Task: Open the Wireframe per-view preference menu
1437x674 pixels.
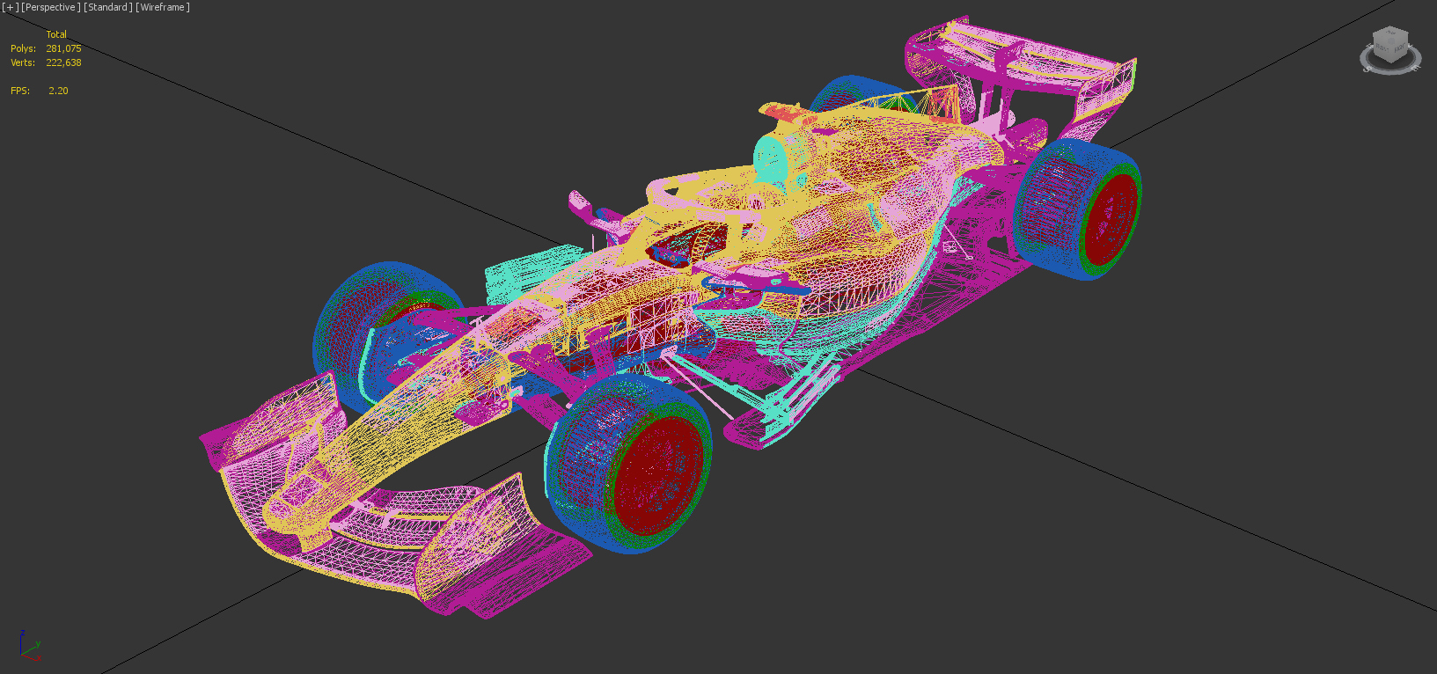Action: coord(163,7)
